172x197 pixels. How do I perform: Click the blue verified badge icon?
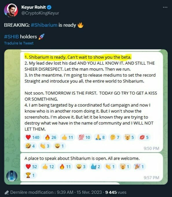pyautogui.click(x=49, y=7)
